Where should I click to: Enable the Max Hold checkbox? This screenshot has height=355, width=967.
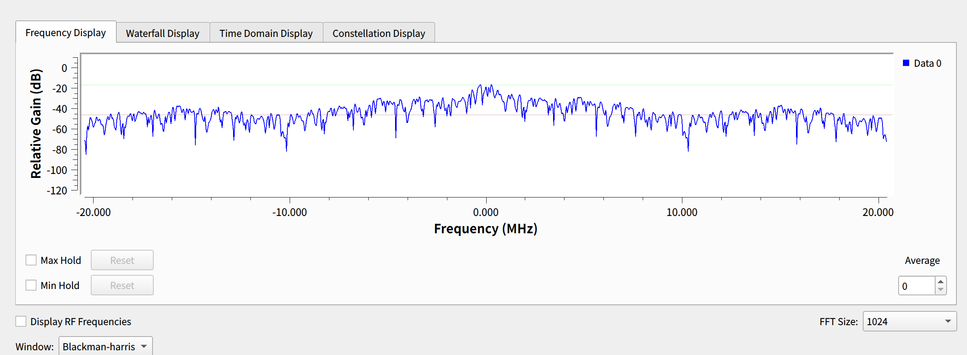(x=31, y=260)
